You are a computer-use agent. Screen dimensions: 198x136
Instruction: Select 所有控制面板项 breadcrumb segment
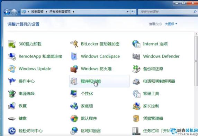[x=60, y=12]
